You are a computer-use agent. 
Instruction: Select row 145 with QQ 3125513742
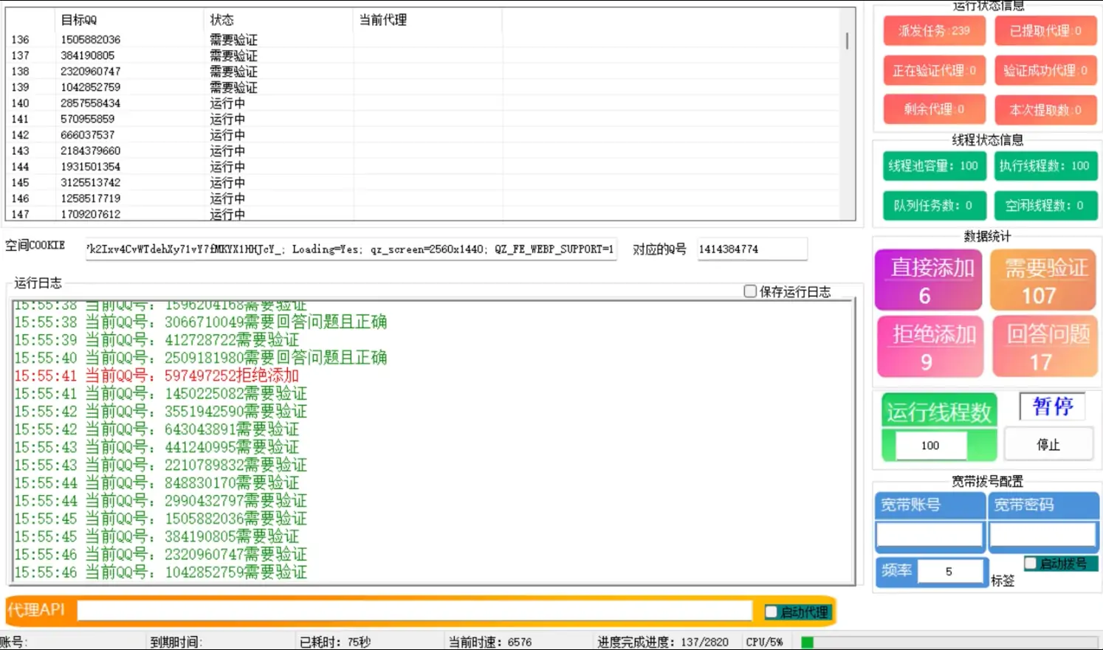click(422, 182)
